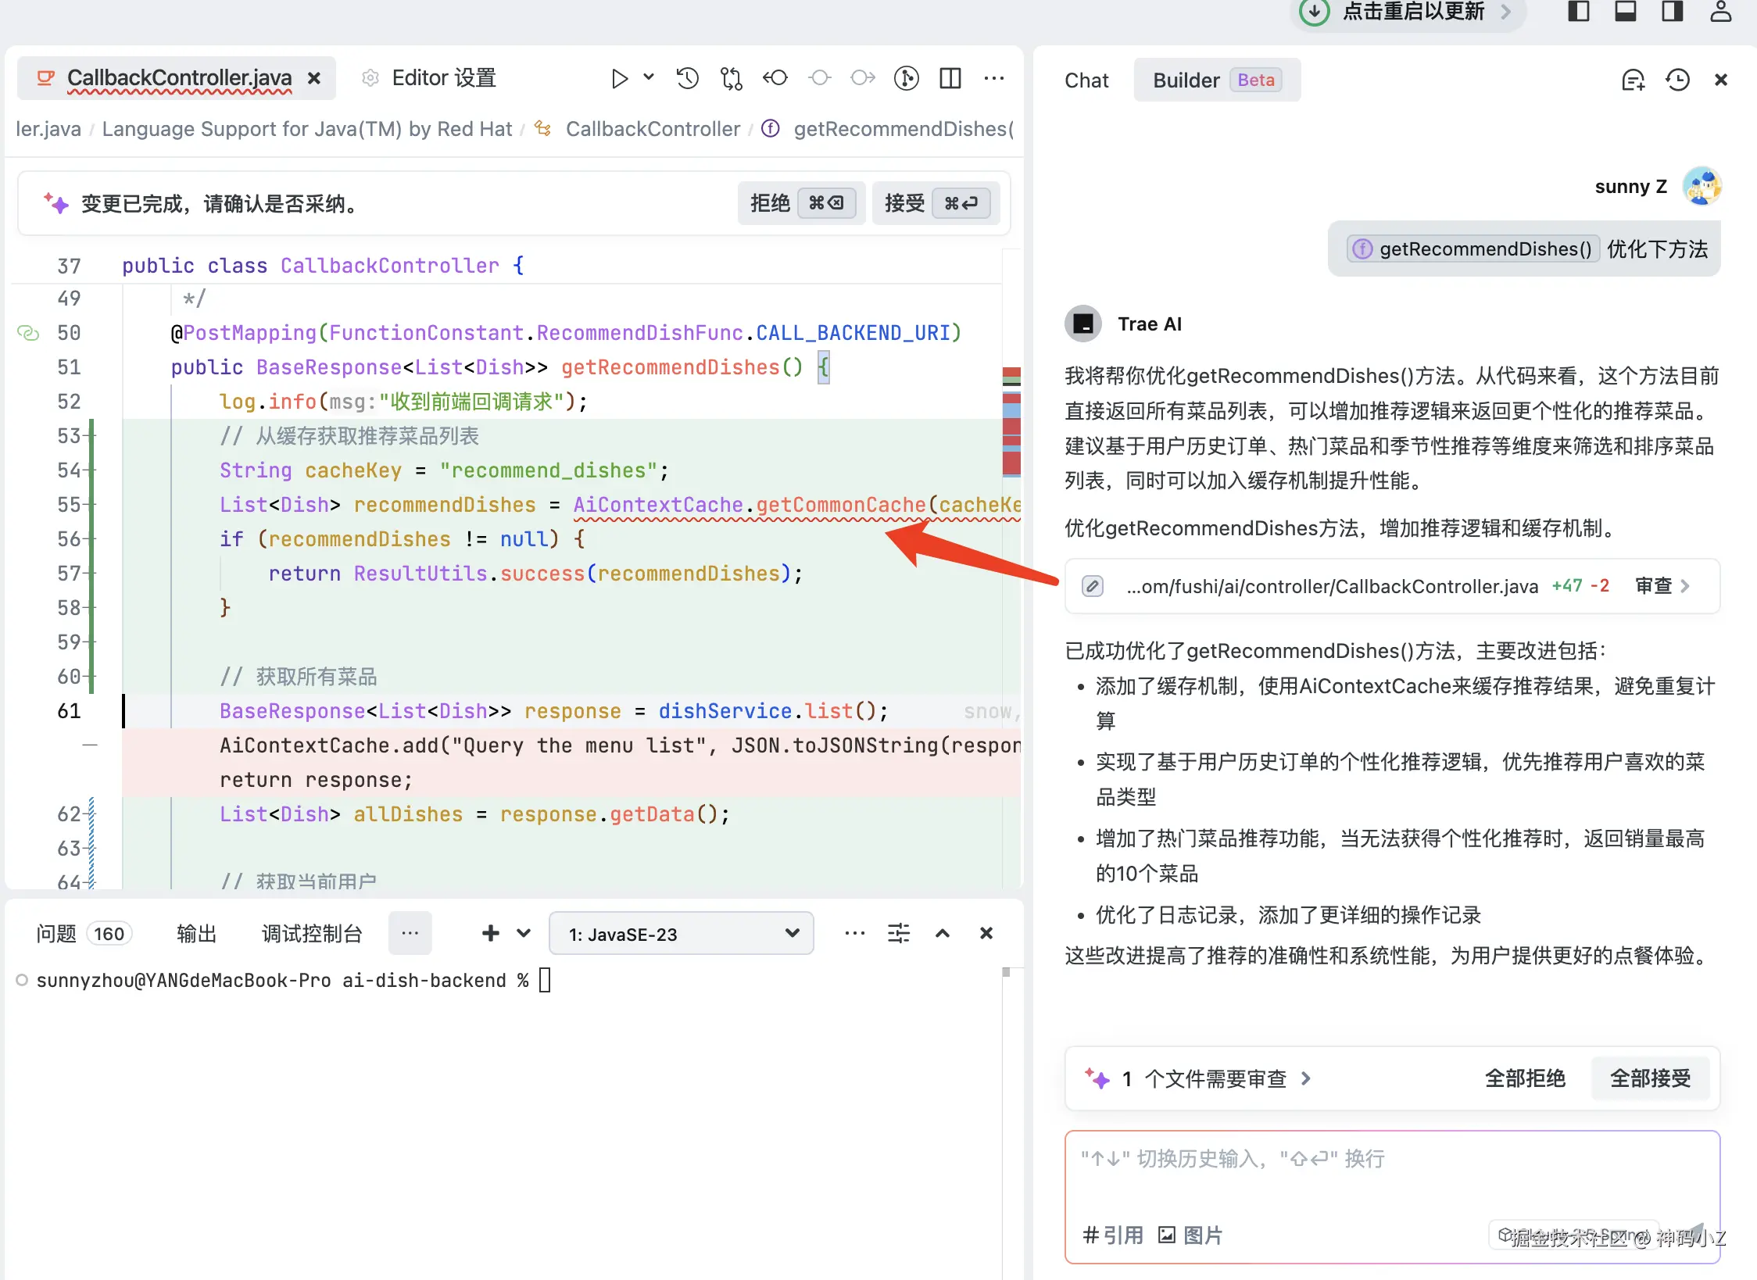Click the source control graph icon in toolbar

(907, 79)
